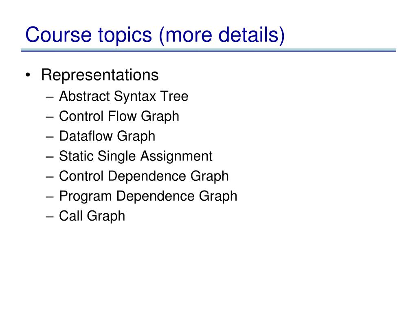Select the Control Flow Graph line
Screen dimensions: 417x312
(119, 117)
